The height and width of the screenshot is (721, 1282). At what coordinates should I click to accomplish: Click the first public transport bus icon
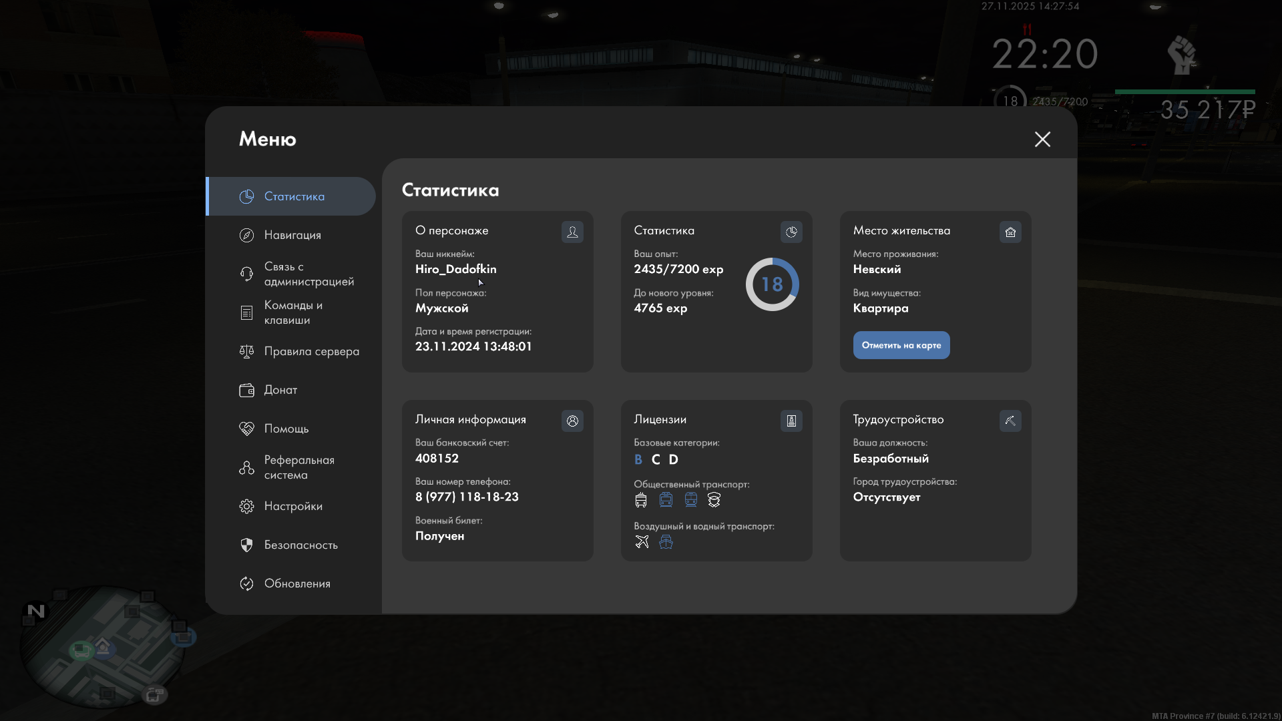(x=641, y=499)
